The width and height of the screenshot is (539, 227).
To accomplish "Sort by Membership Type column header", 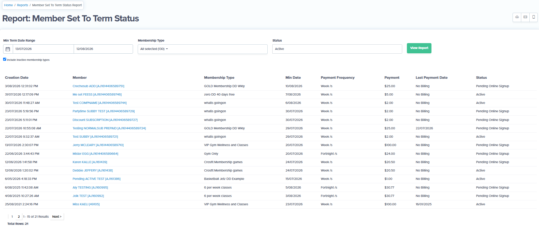I will [219, 78].
